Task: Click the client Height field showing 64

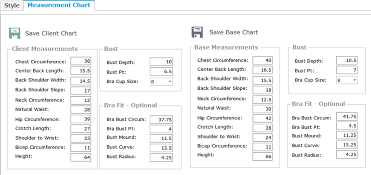Action: 81,157
